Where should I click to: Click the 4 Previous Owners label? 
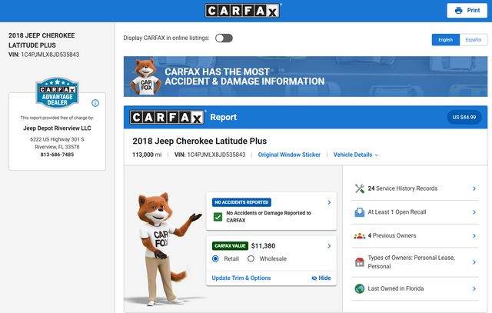[392, 236]
